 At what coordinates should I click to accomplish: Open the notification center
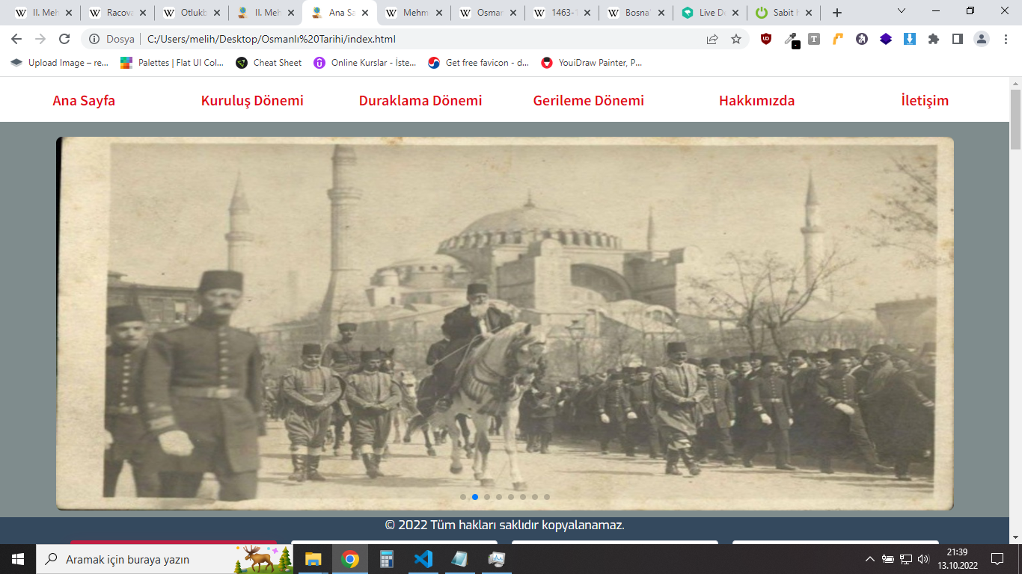997,559
